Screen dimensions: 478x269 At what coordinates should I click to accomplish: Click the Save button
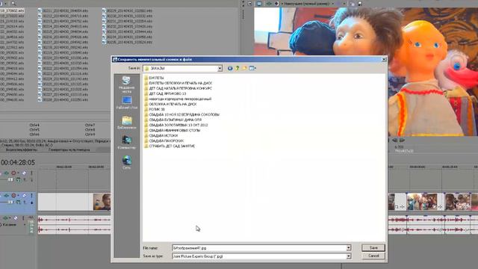click(373, 247)
